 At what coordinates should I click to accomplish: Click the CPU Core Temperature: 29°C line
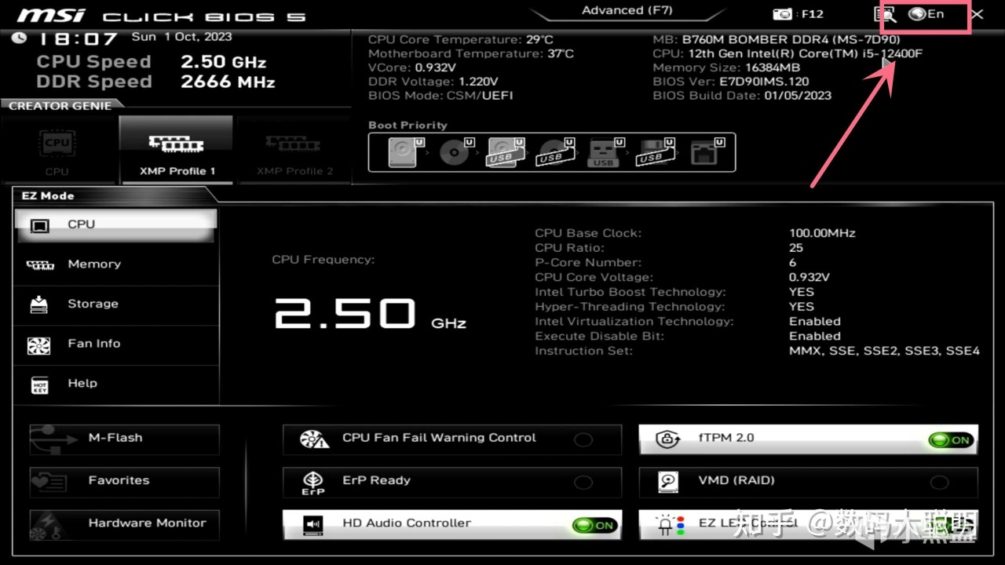461,39
